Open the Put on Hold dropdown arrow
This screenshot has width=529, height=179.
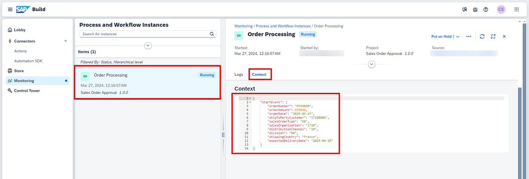pyautogui.click(x=458, y=36)
